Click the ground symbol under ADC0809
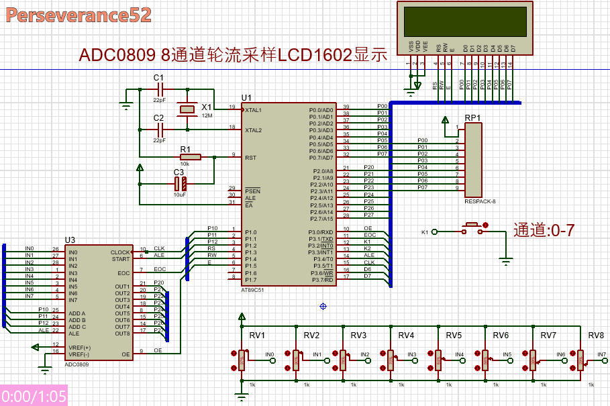Image resolution: width=610 pixels, height=406 pixels. (x=46, y=368)
